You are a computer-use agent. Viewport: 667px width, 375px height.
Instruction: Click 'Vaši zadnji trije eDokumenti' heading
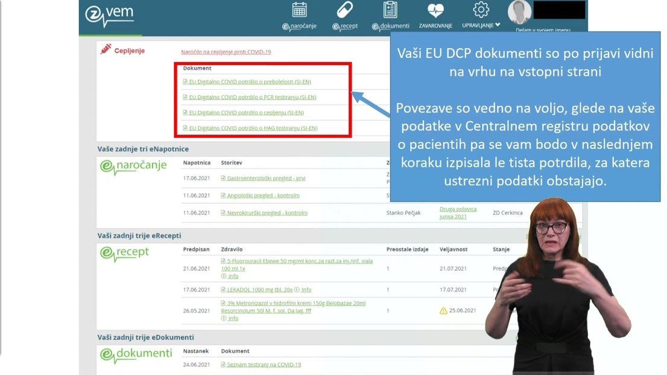click(x=145, y=337)
